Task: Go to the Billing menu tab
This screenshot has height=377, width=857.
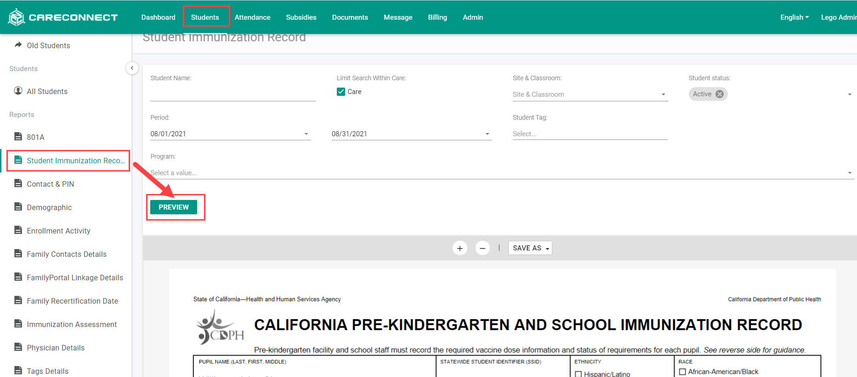Action: (x=437, y=17)
